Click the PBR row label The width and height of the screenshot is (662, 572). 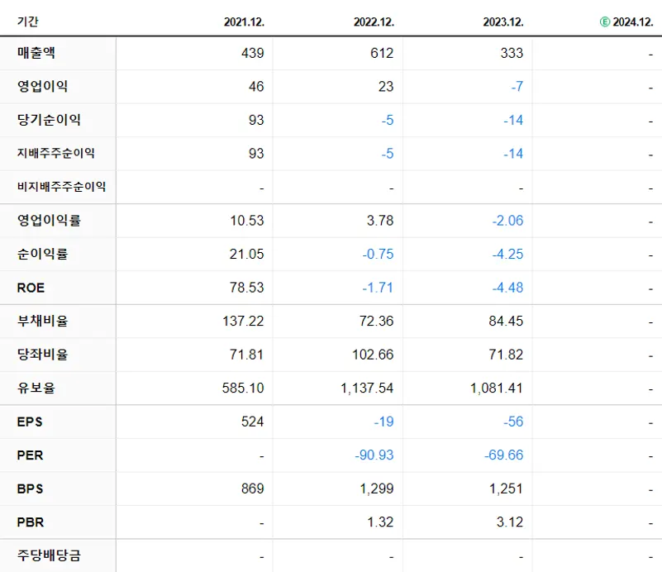point(28,522)
